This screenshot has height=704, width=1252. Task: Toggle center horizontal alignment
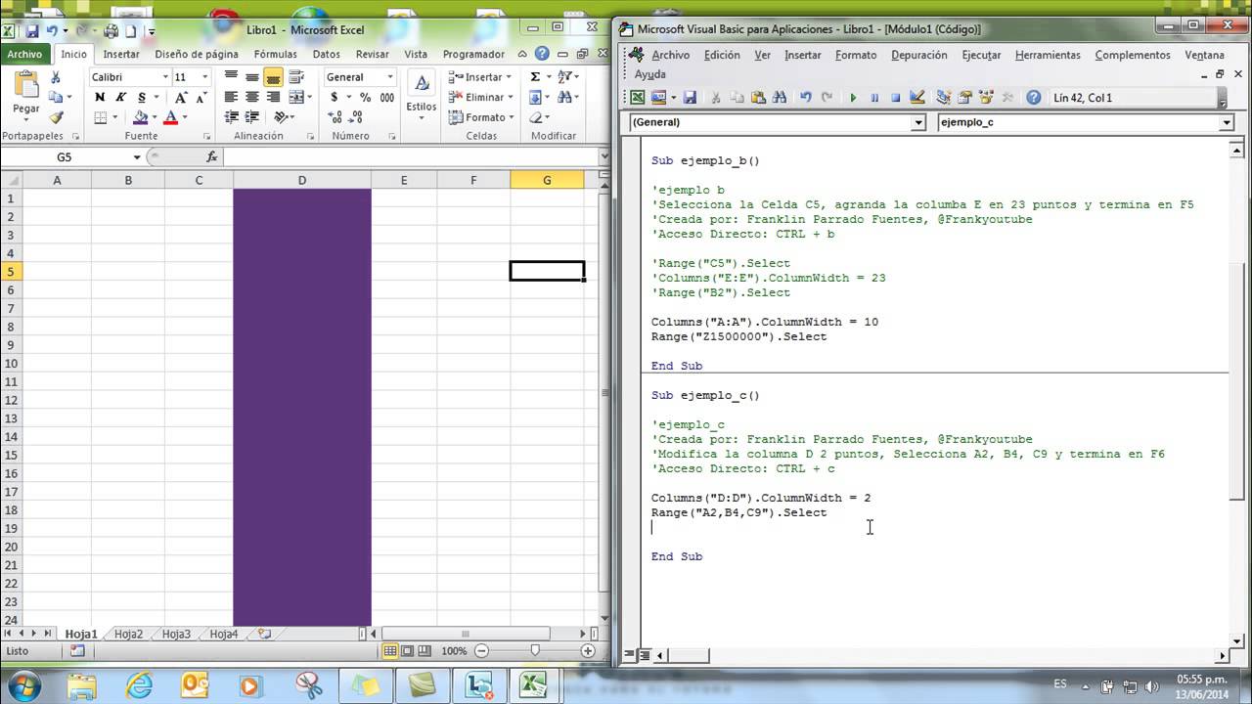click(x=252, y=97)
